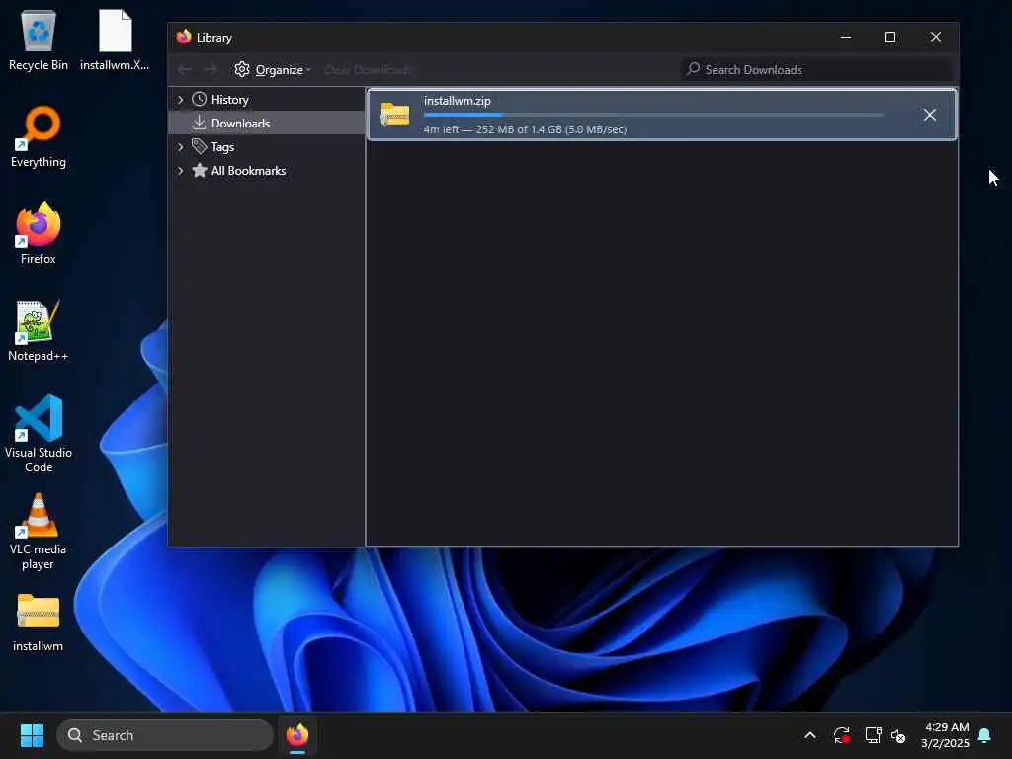Click the muted volume tray icon
Viewport: 1012px width, 759px height.
click(x=897, y=735)
